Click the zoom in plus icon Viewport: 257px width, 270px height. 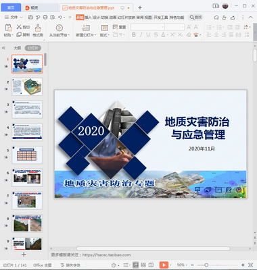click(x=243, y=265)
